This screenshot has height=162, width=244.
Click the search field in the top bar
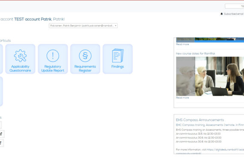pyautogui.click(x=234, y=6)
